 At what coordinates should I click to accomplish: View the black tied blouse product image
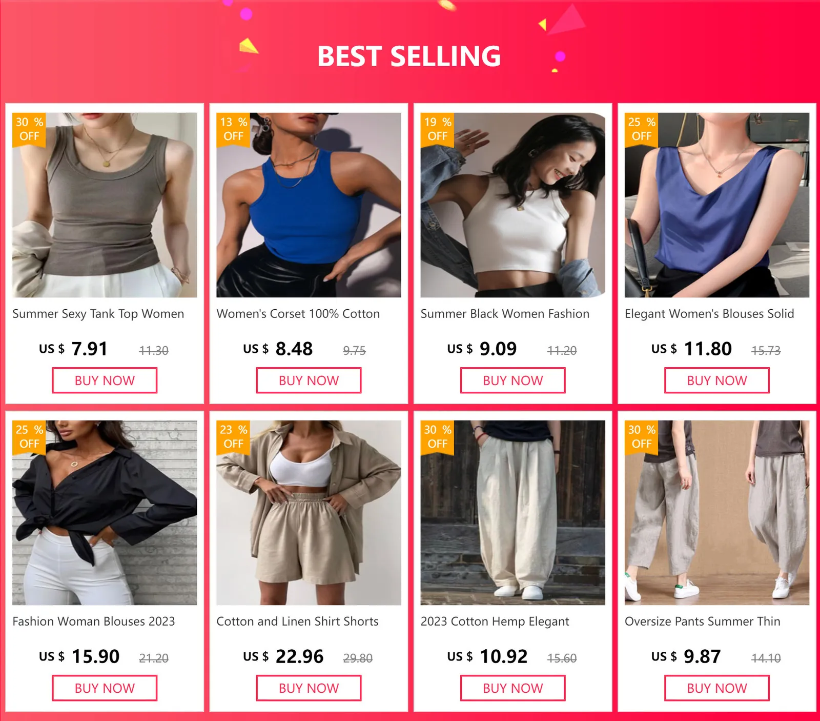coord(105,513)
